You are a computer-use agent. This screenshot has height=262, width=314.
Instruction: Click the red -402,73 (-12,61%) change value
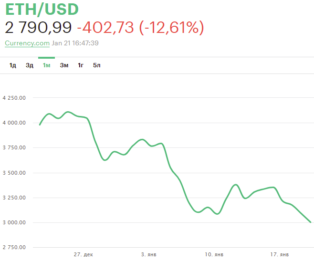(x=140, y=28)
